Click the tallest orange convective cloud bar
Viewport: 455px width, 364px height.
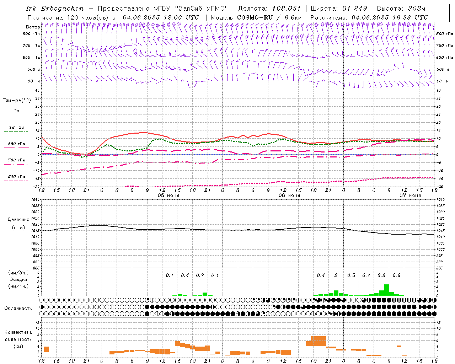[x=318, y=341]
